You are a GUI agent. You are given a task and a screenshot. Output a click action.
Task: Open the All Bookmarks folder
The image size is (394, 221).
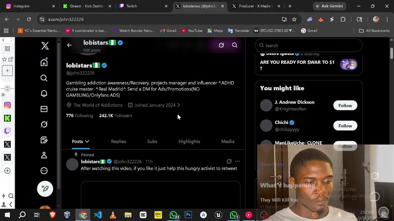pyautogui.click(x=374, y=31)
